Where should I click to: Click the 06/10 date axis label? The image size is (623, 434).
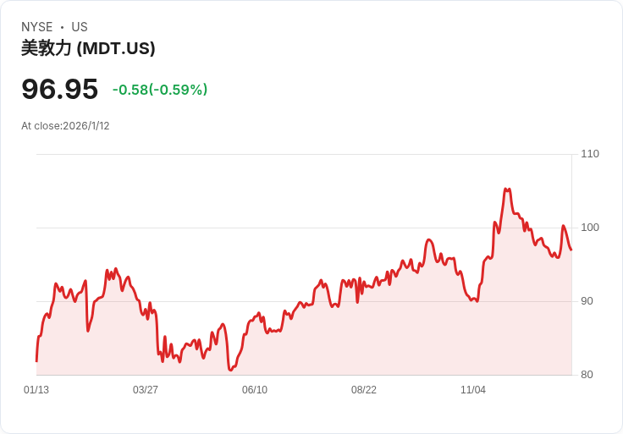pos(255,390)
